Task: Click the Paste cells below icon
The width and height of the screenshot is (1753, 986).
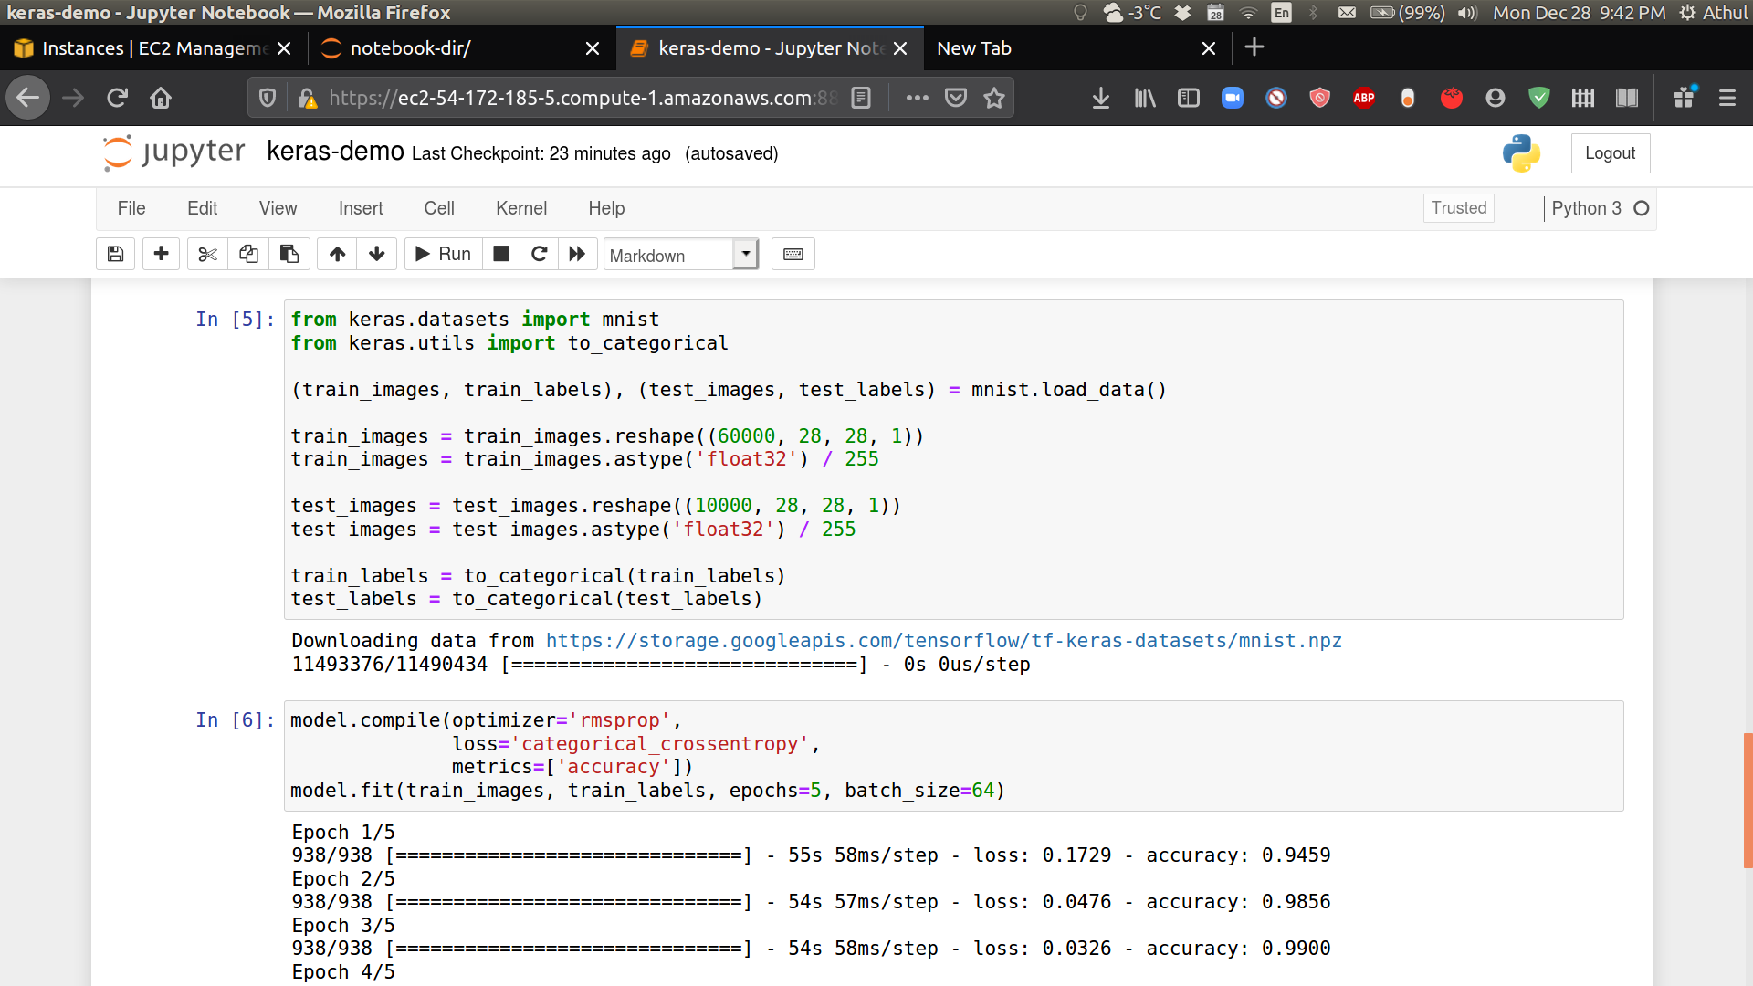Action: [x=289, y=254]
